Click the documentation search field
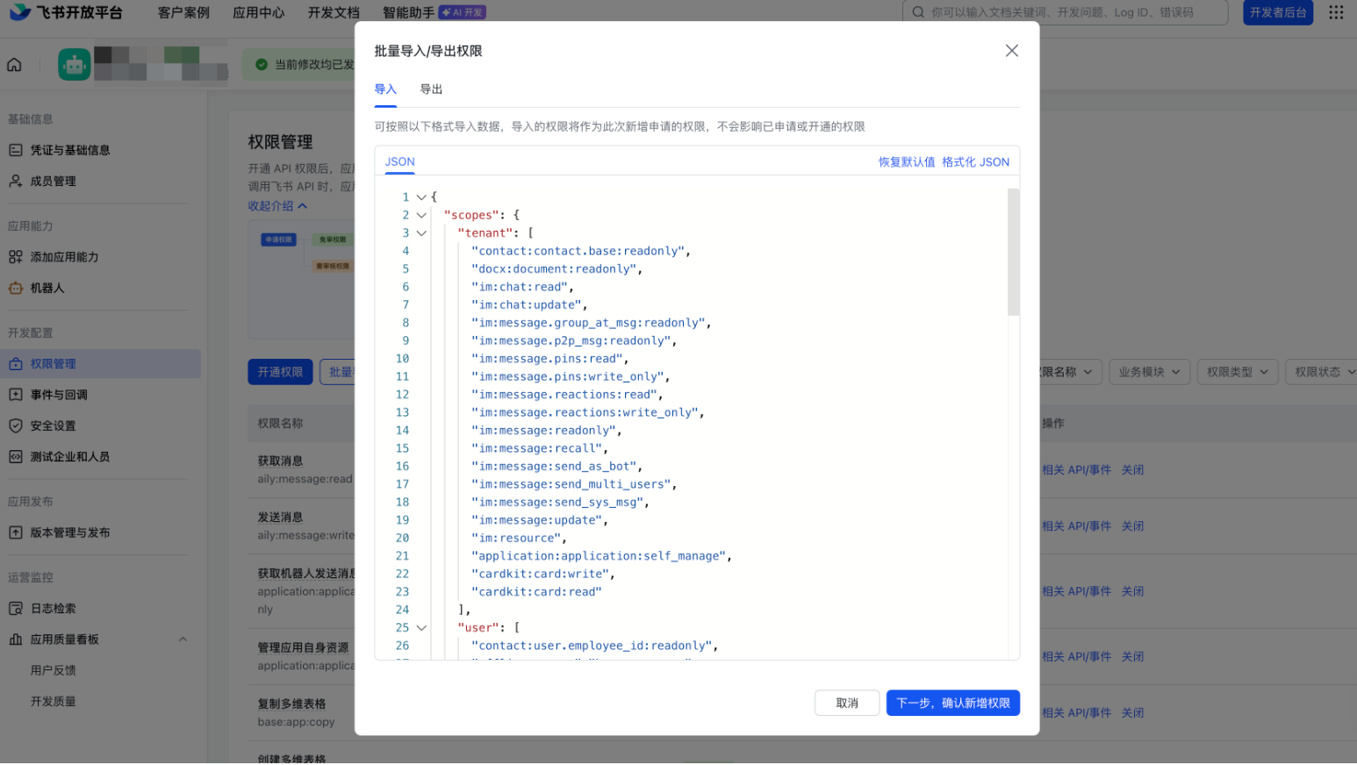This screenshot has height=765, width=1357. tap(1065, 12)
